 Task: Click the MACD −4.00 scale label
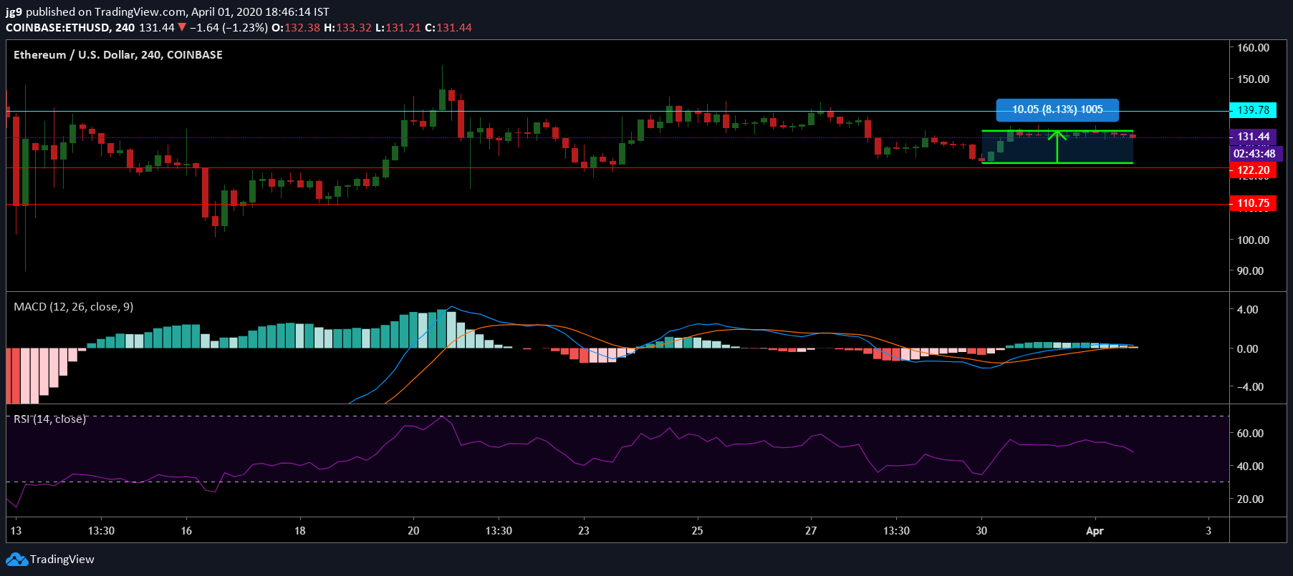(x=1250, y=387)
